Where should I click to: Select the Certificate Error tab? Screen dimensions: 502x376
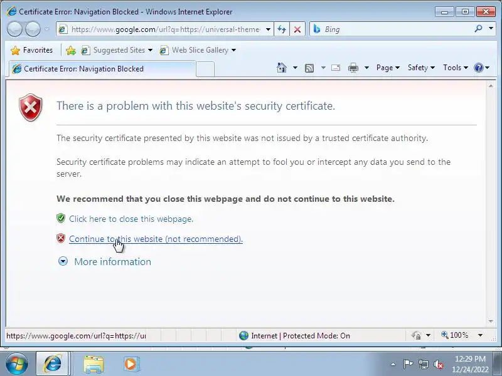pyautogui.click(x=102, y=69)
